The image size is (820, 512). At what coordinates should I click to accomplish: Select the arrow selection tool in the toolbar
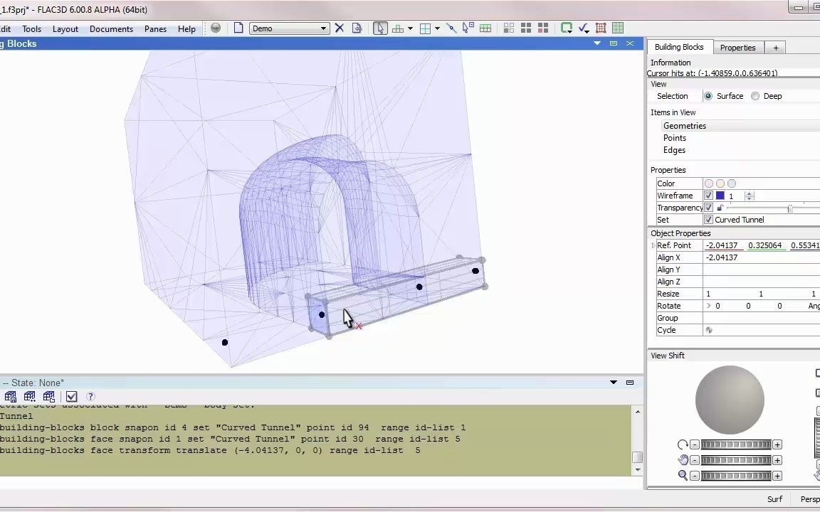tap(379, 28)
